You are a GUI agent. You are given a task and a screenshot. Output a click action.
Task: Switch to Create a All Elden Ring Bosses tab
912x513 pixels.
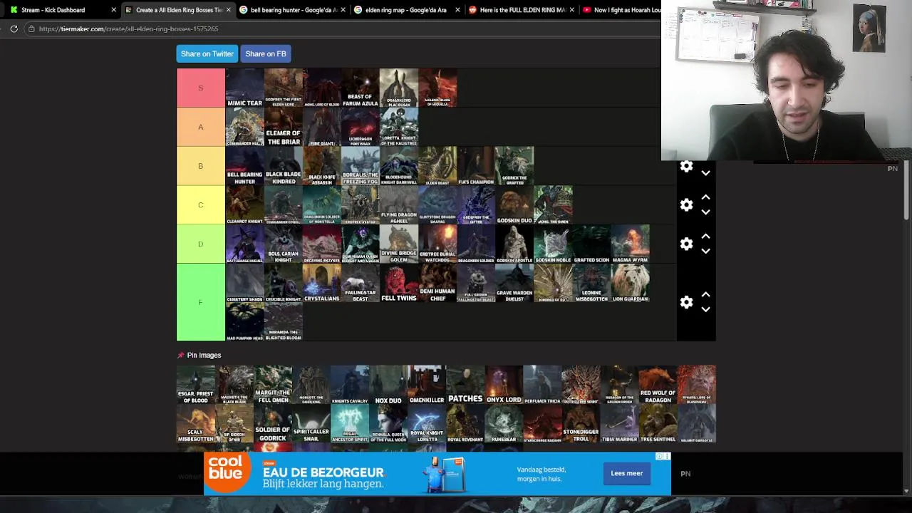click(x=178, y=10)
